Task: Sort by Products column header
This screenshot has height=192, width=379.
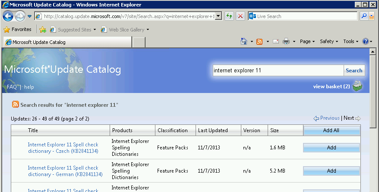Action: click(122, 130)
